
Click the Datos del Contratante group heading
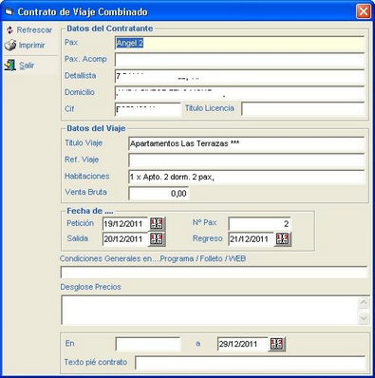pos(110,28)
